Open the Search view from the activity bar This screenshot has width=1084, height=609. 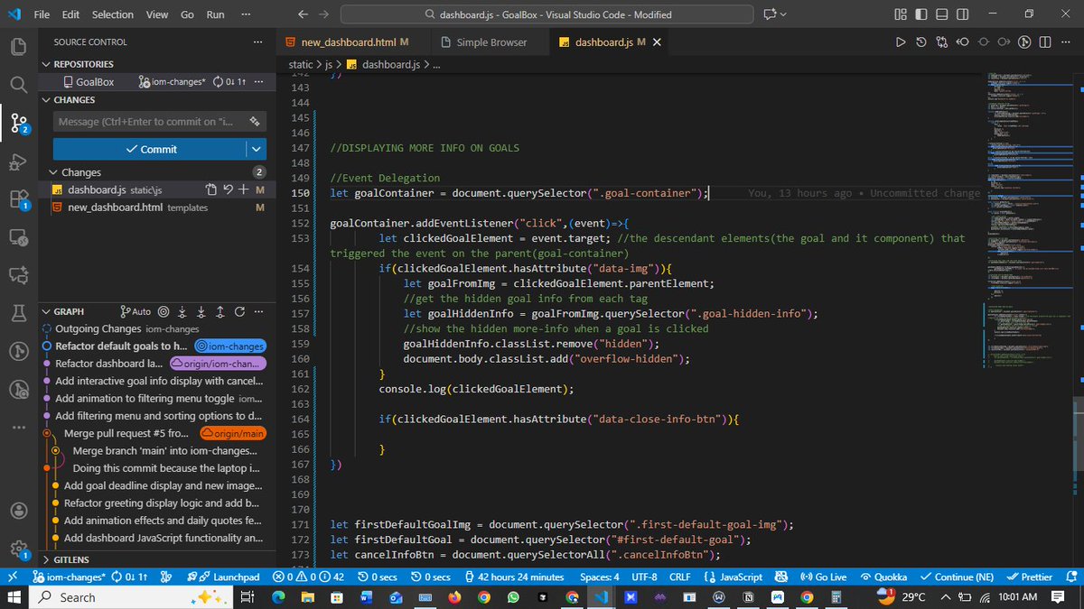(18, 83)
